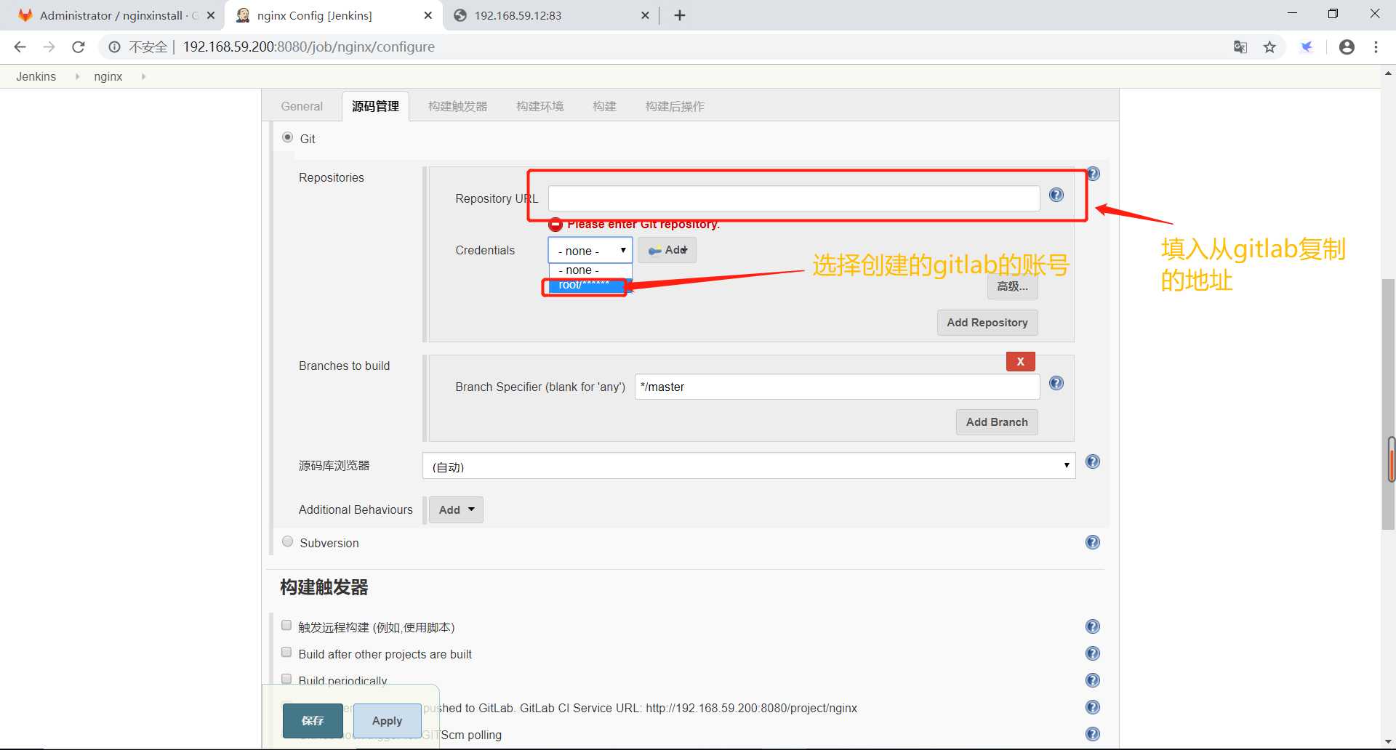Expand the Jenkins breadcrumb arrow
This screenshot has width=1396, height=750.
coord(77,76)
